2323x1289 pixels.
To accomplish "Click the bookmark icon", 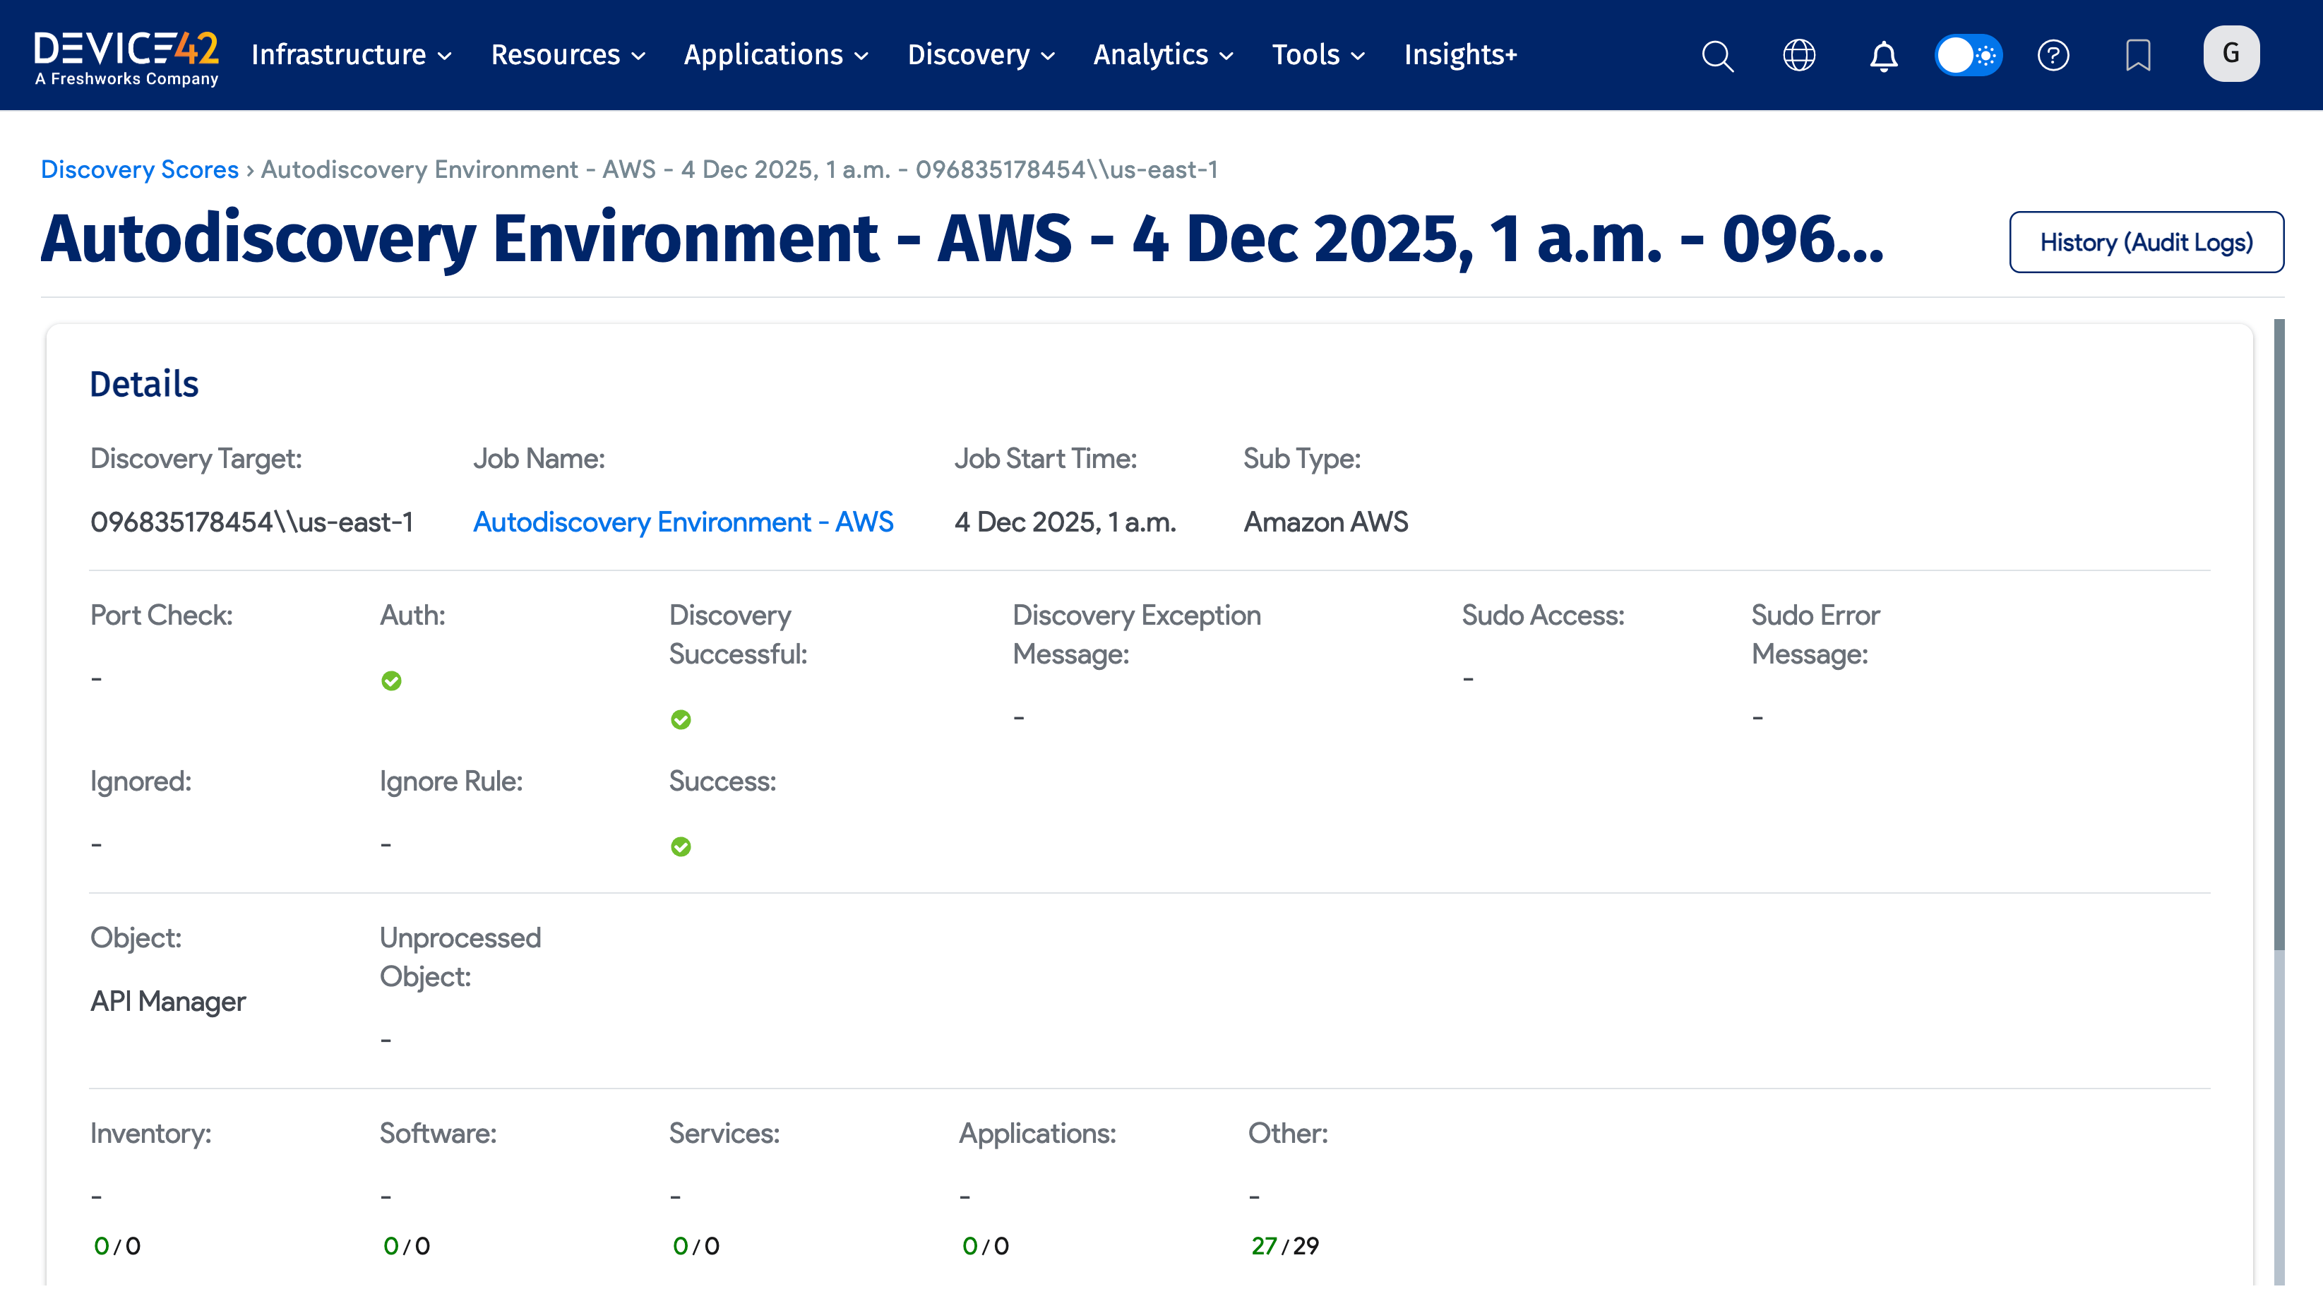I will pos(2137,55).
